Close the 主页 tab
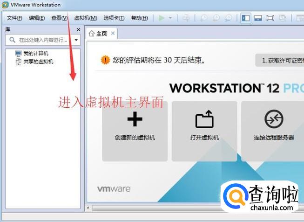 pyautogui.click(x=113, y=33)
